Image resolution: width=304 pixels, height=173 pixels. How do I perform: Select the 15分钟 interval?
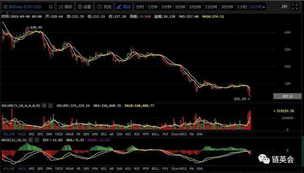pos(211,7)
